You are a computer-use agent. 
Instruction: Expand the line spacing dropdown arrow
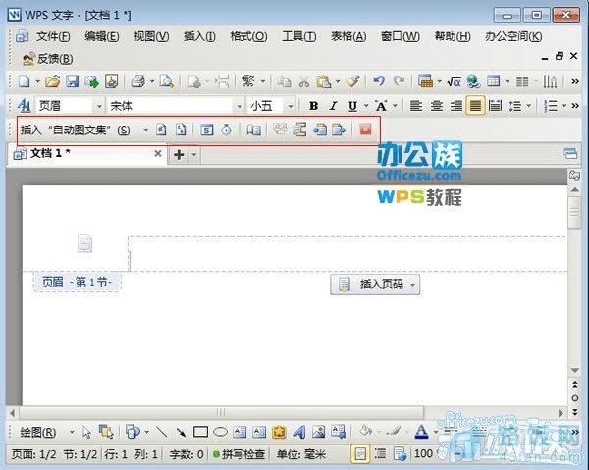click(x=529, y=106)
